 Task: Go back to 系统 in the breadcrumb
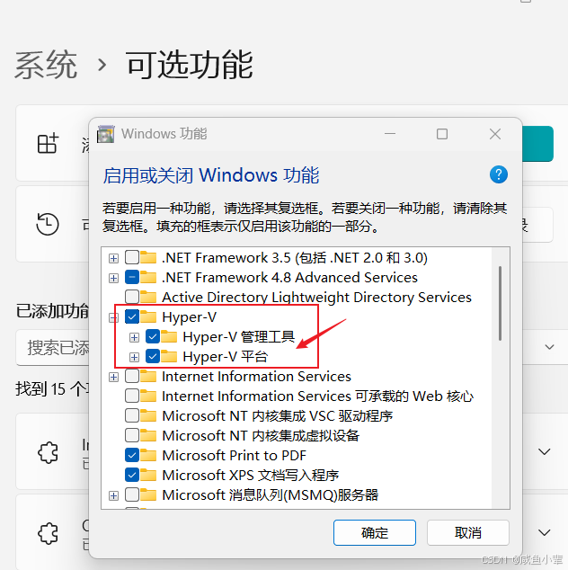click(x=46, y=65)
